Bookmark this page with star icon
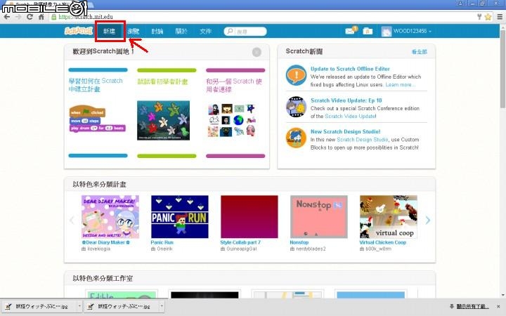This screenshot has width=506, height=316. pyautogui.click(x=488, y=17)
